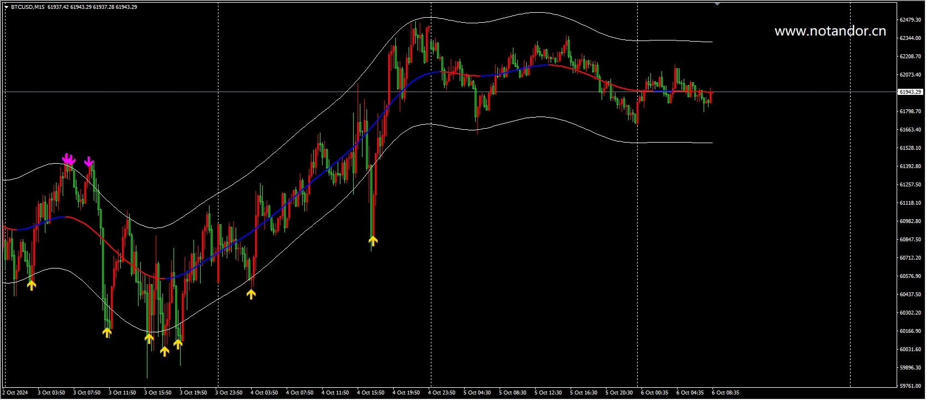The image size is (926, 400).
Task: Select yellow up arrow above 4 Oct 03:50
Action: tap(251, 294)
